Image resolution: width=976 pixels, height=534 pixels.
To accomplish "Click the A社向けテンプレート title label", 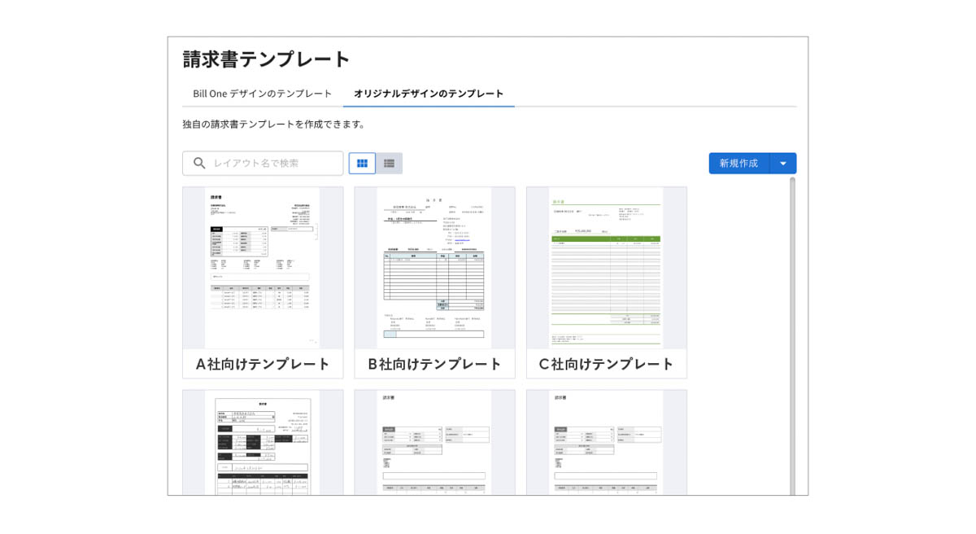I will tap(263, 365).
